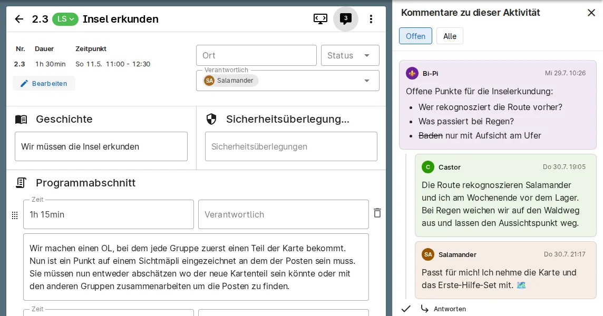
Task: Click the Sicherheitsüberlegung... heading
Action: pyautogui.click(x=288, y=119)
